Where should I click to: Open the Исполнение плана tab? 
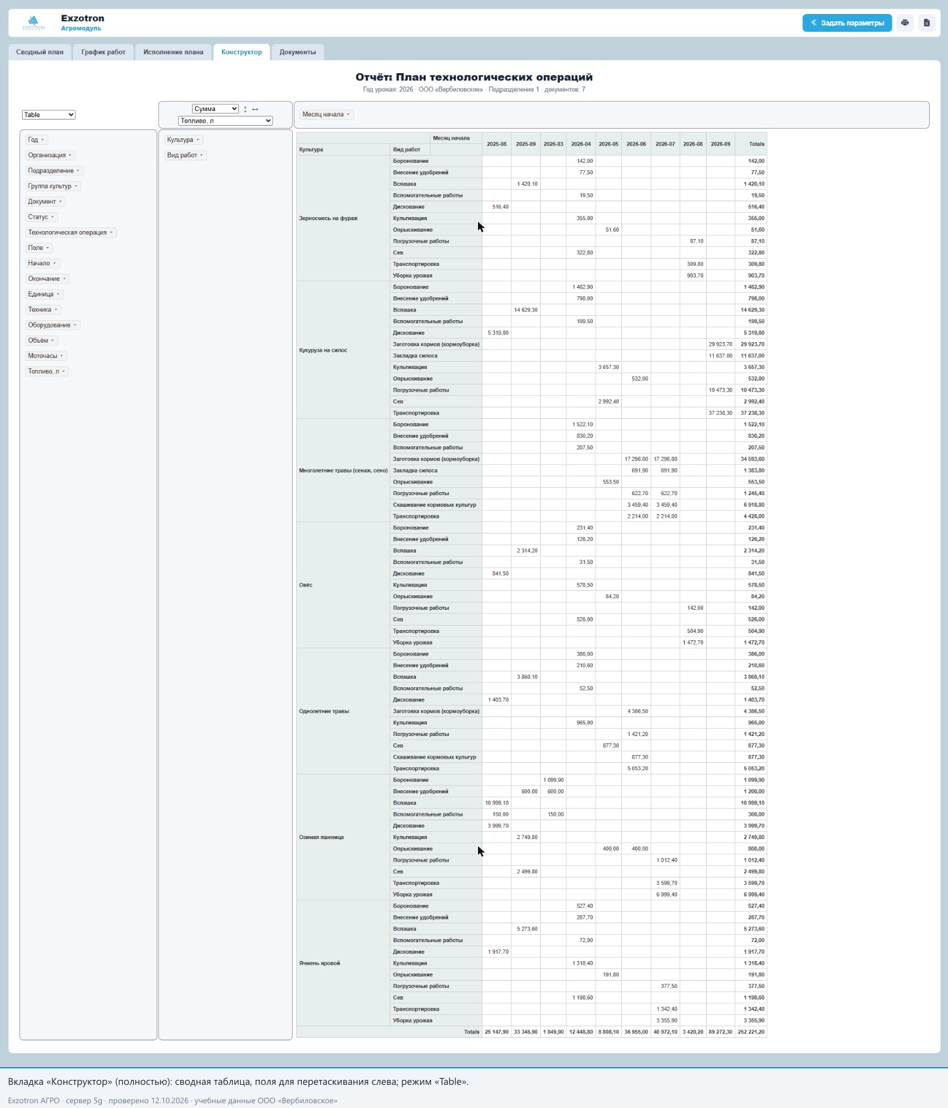(173, 52)
